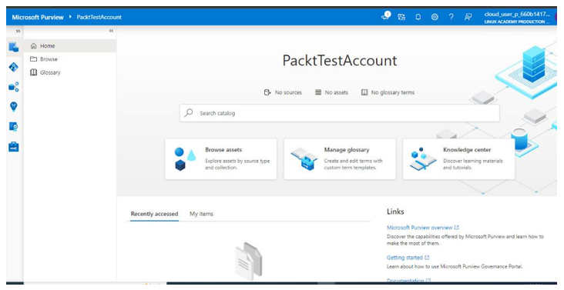Screen dimensions: 564x290
Task: Click the No glossary terms book icon
Action: click(x=364, y=92)
